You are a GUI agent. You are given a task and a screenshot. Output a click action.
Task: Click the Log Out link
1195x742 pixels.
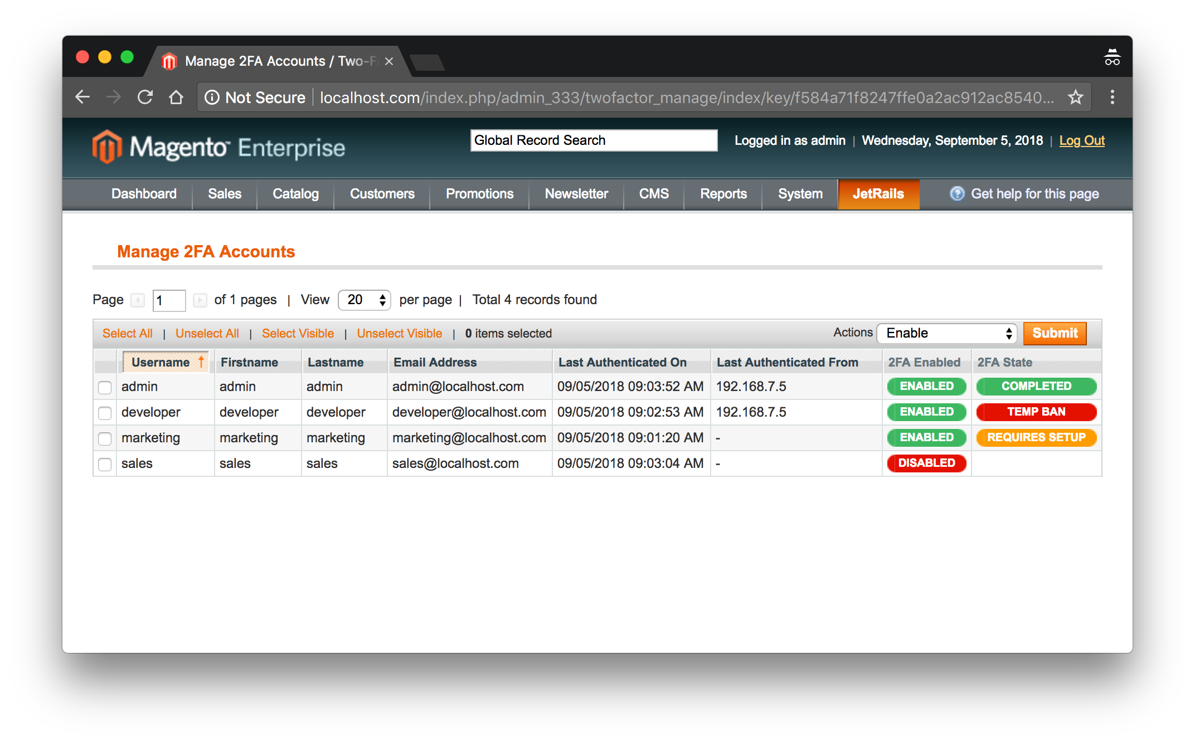click(1081, 140)
